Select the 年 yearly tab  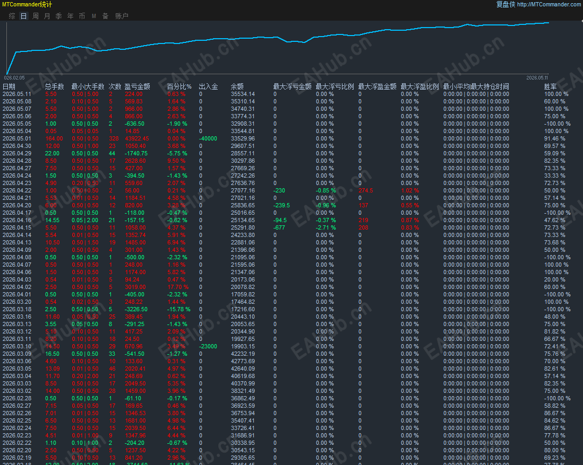click(70, 16)
